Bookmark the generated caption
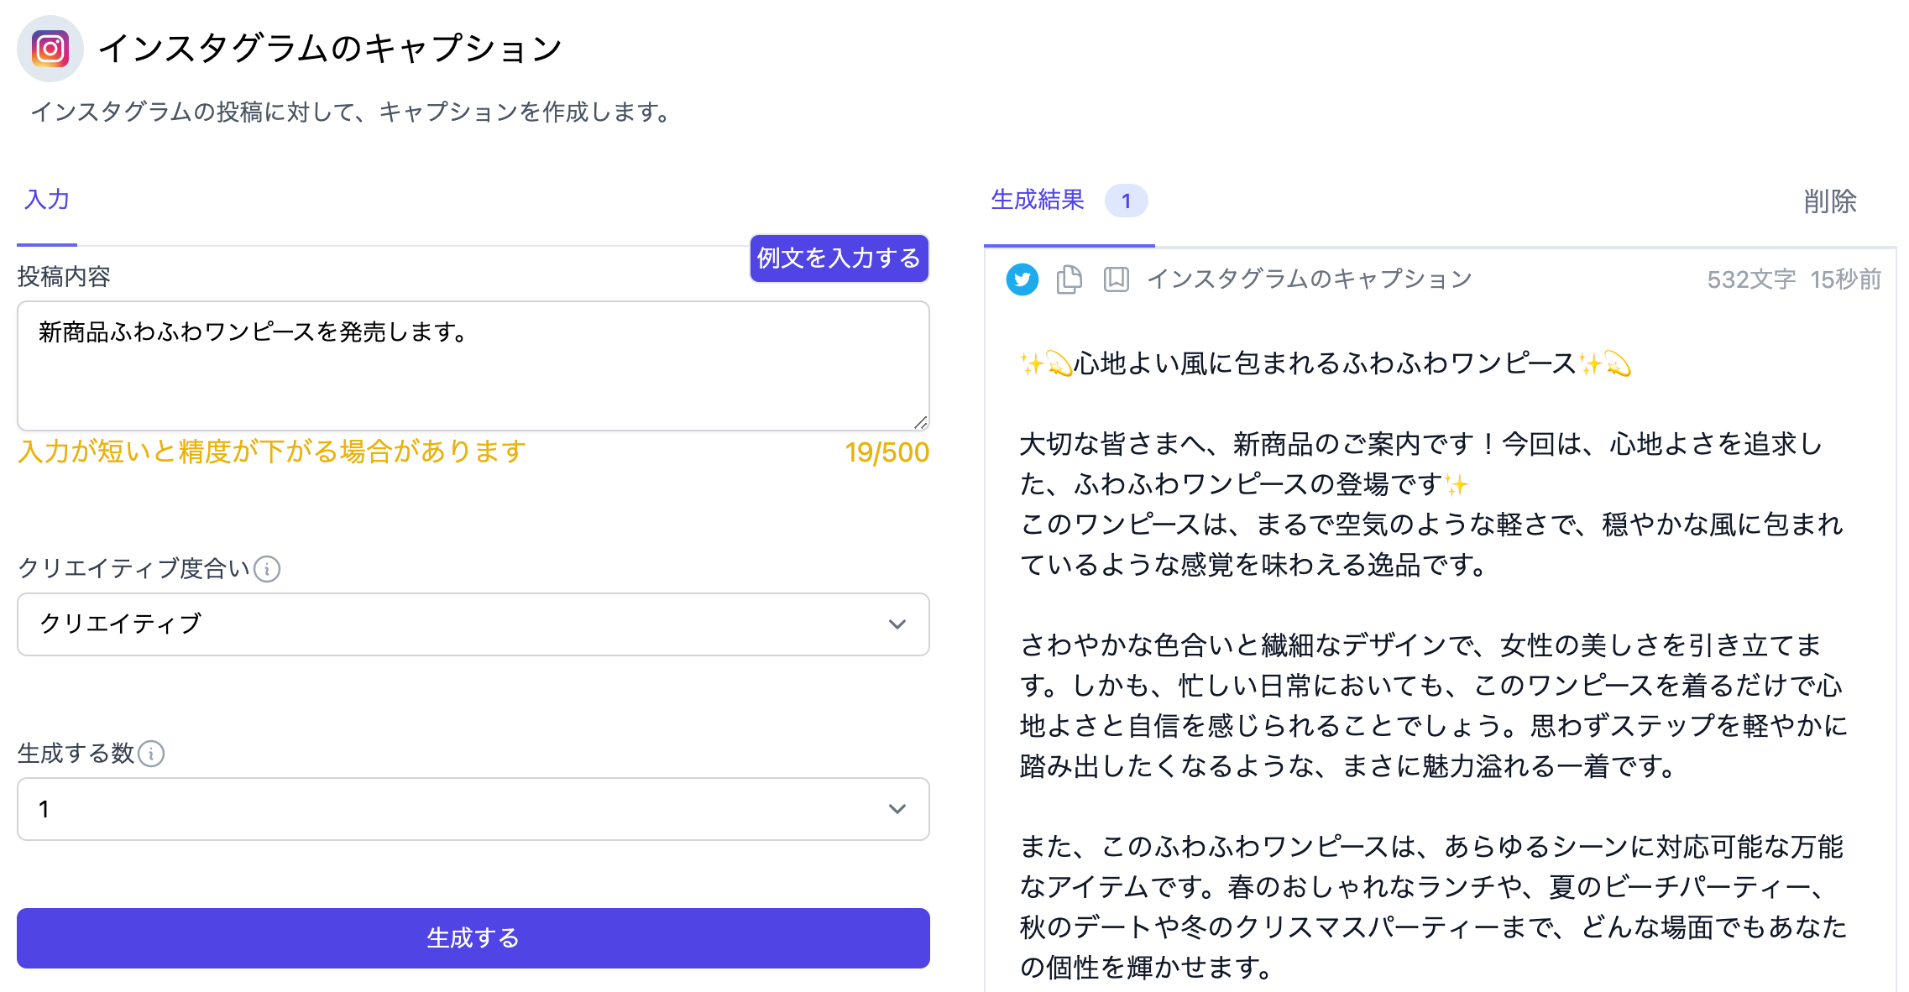 pos(1116,279)
